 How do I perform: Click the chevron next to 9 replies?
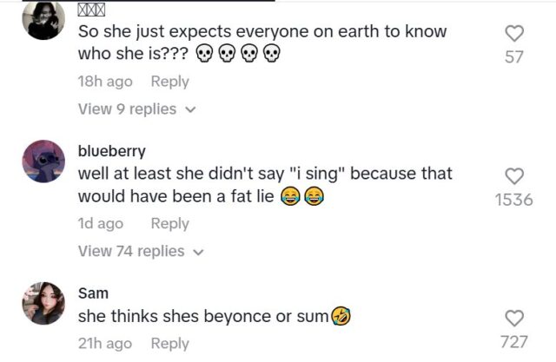[191, 109]
